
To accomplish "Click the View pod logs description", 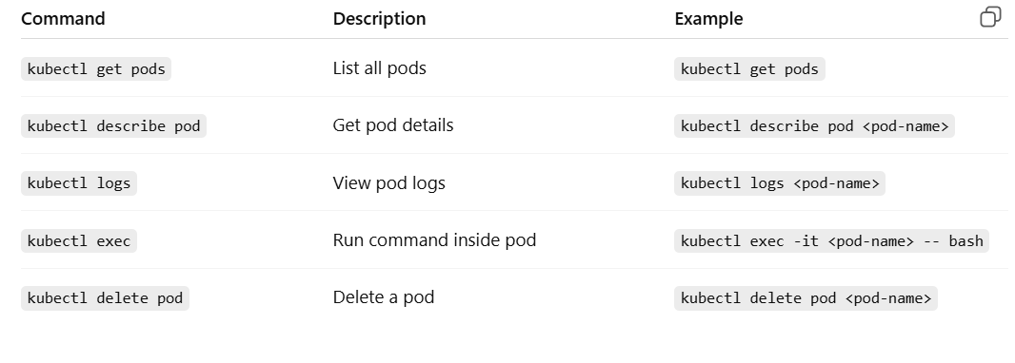I will click(x=389, y=182).
